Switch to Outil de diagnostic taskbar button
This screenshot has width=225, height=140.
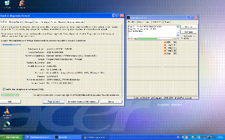(96, 137)
